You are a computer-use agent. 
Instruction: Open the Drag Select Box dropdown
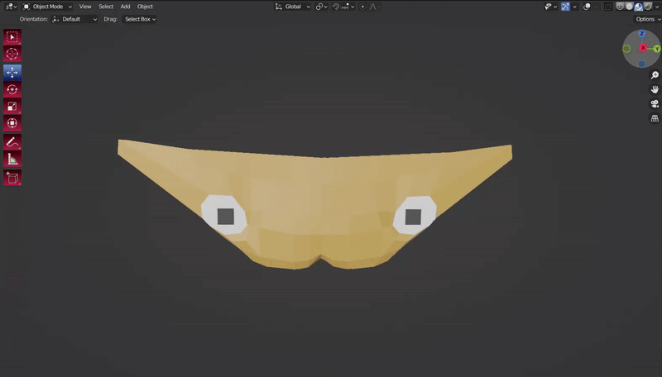point(140,19)
